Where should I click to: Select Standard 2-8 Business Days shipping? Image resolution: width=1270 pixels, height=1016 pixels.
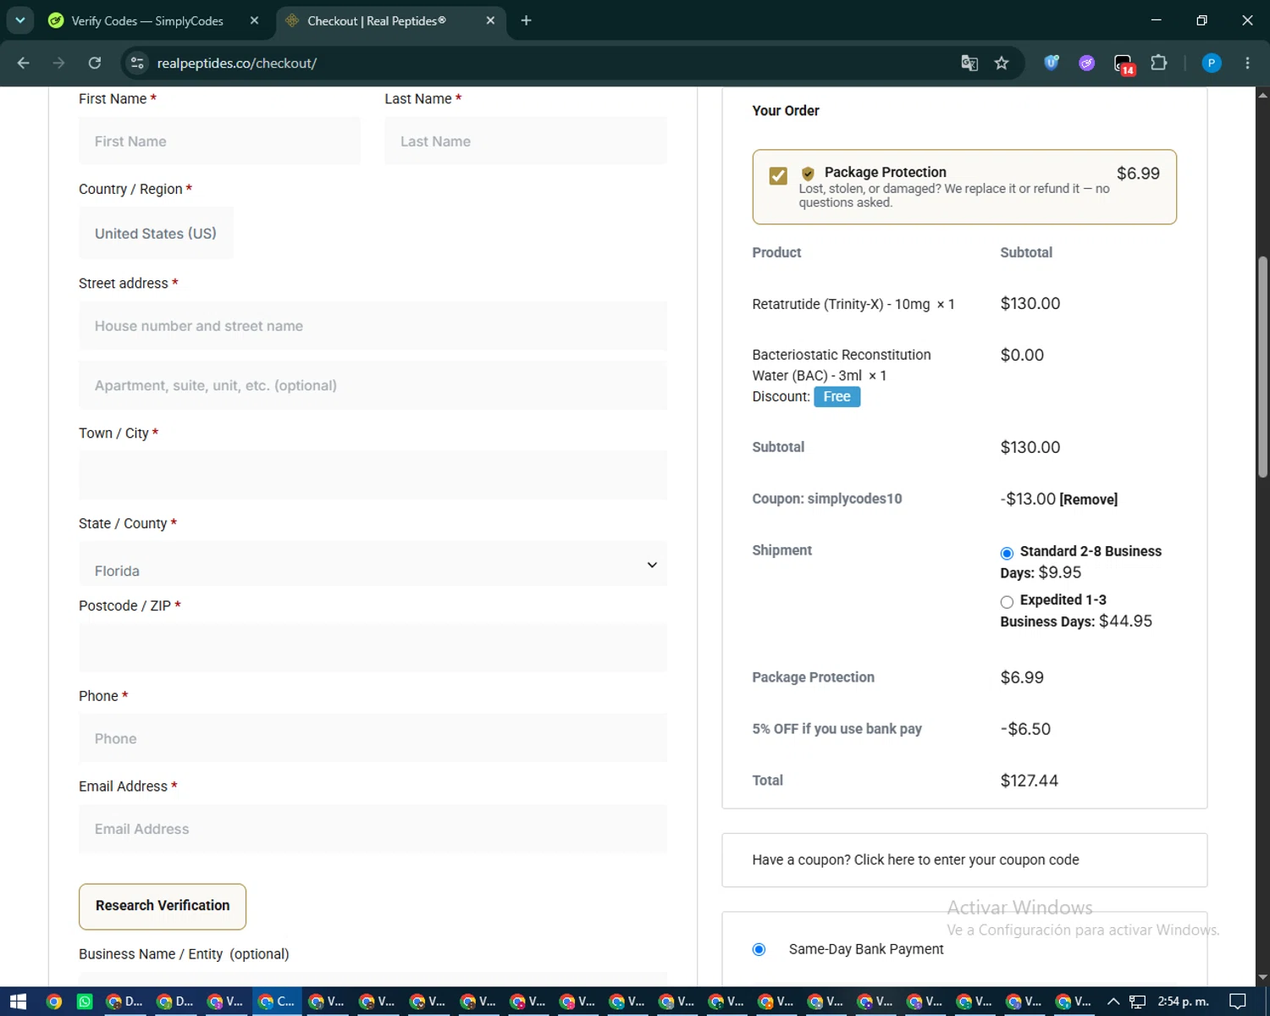[1007, 553]
